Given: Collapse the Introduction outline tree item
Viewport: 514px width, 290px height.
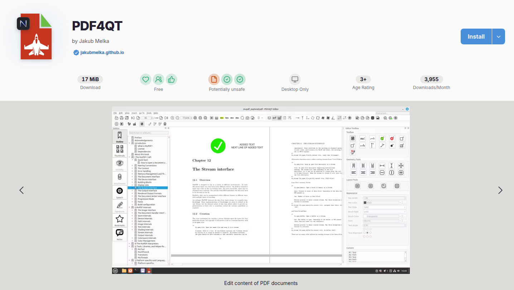Looking at the screenshot, I should [129, 143].
